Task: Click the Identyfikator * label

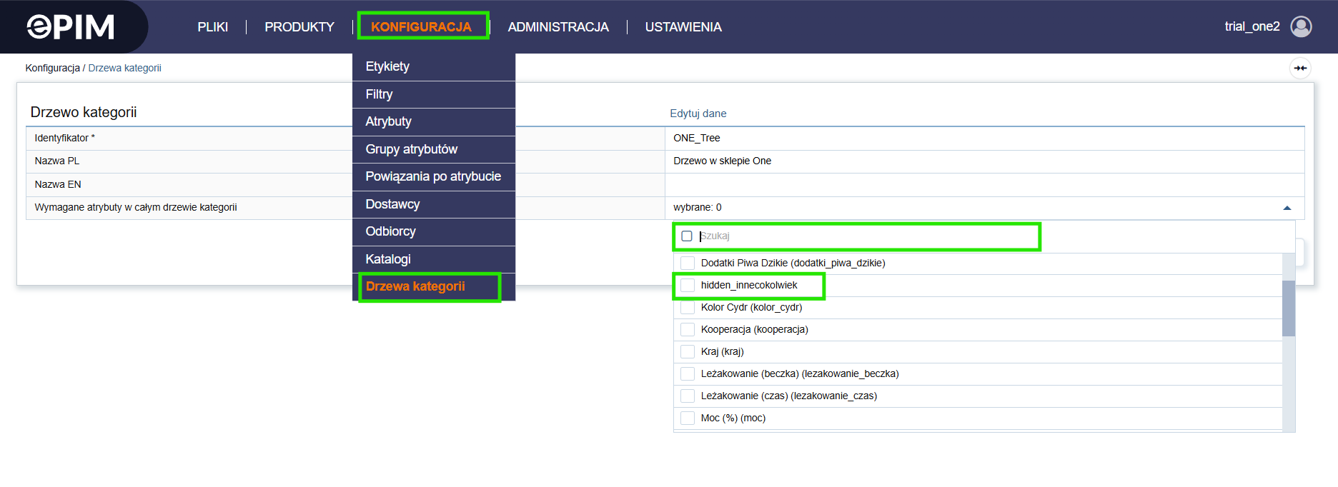Action: pos(64,139)
